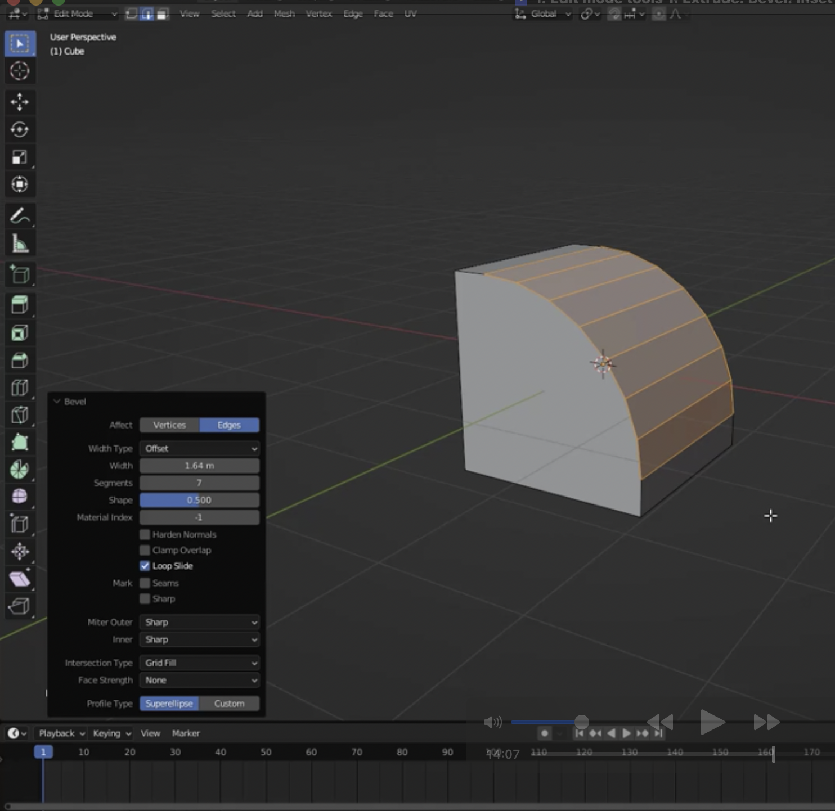Enable face select mode
835x811 pixels.
[162, 14]
